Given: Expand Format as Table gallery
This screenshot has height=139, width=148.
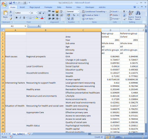Looking at the screenshot, I should click(91, 15).
